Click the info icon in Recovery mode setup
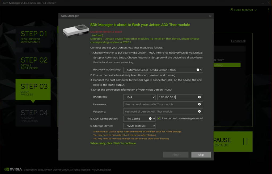The image size is (272, 174). (198, 70)
